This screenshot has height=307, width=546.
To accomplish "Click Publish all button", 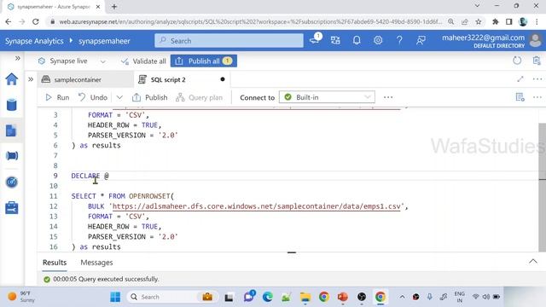I will 204,61.
